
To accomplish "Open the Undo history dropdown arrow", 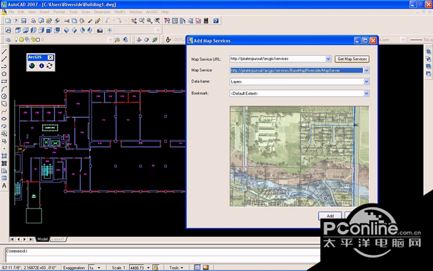I will point(114,20).
